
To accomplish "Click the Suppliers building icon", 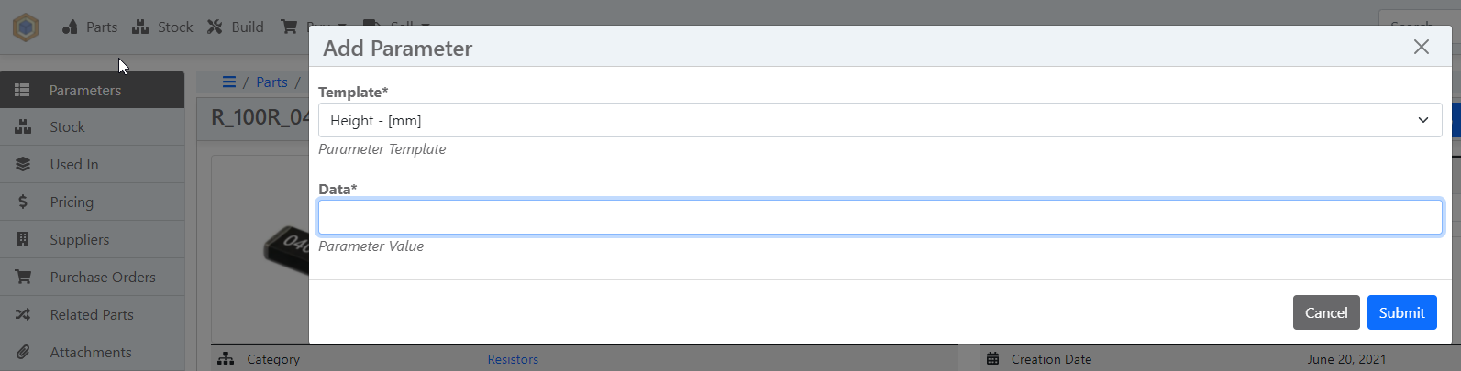I will coord(23,240).
